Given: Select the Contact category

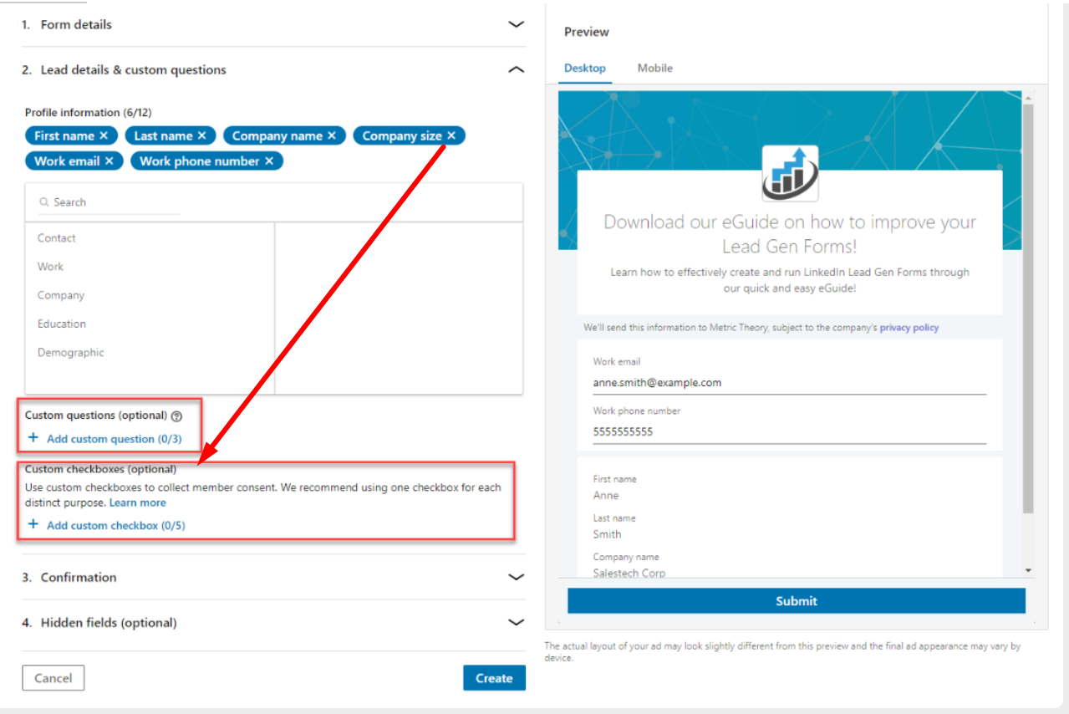Looking at the screenshot, I should pyautogui.click(x=57, y=238).
